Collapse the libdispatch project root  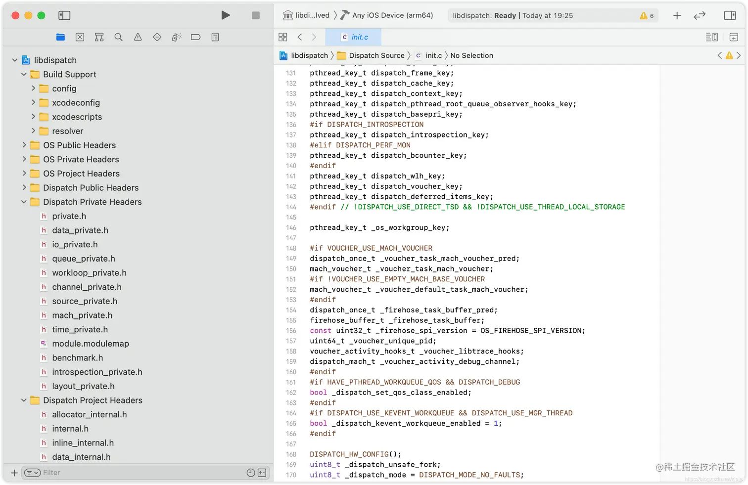click(x=15, y=60)
